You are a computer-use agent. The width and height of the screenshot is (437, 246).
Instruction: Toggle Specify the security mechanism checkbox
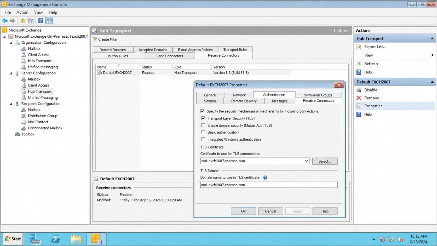pos(202,111)
